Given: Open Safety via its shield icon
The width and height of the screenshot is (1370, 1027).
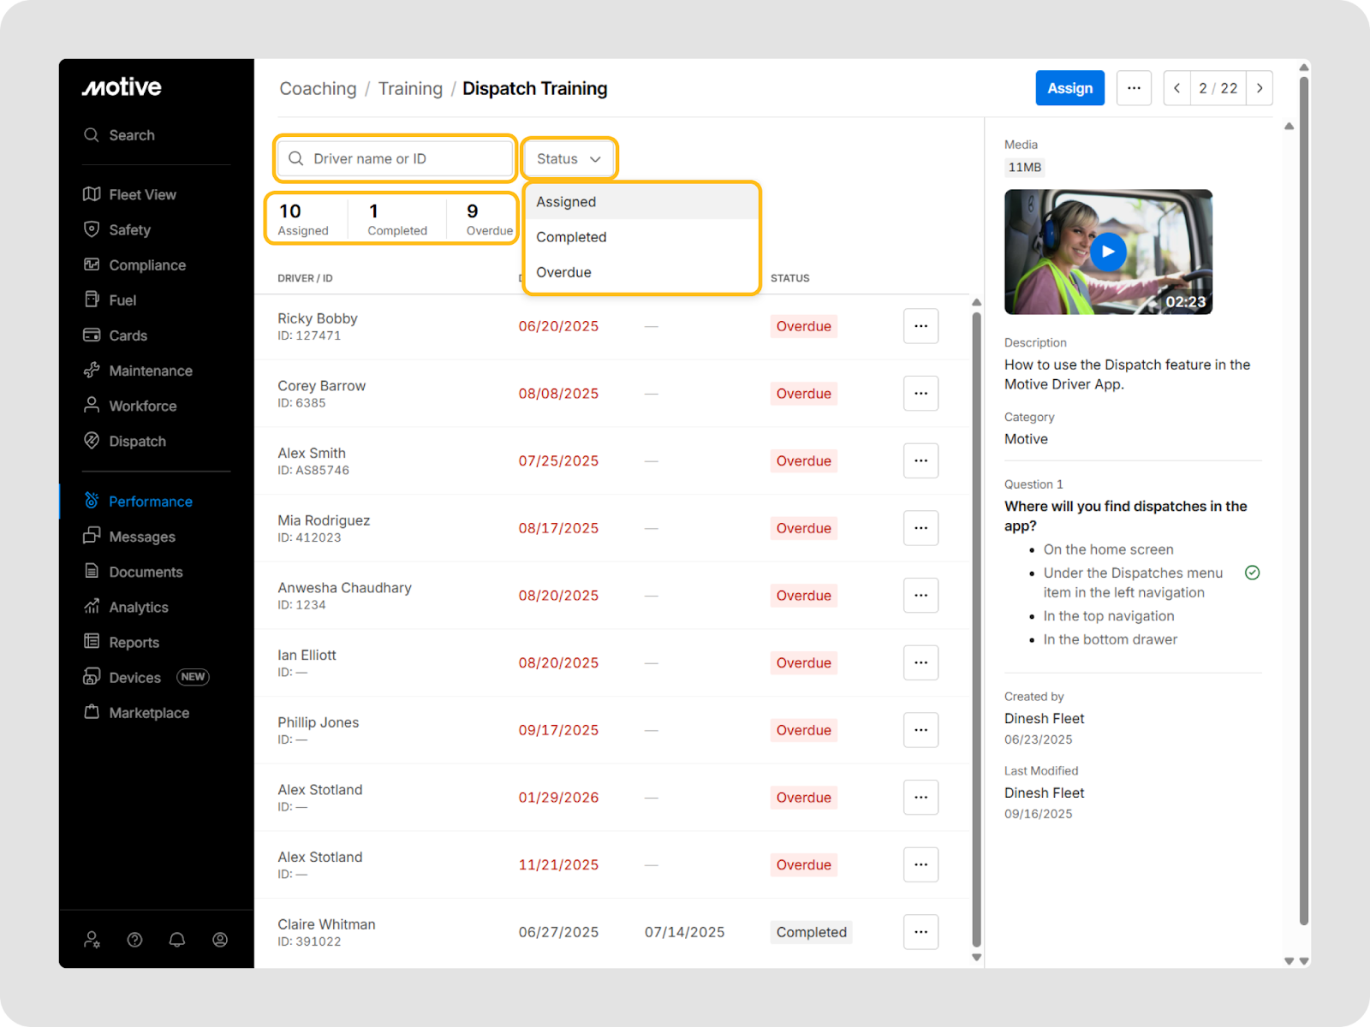Looking at the screenshot, I should [92, 229].
